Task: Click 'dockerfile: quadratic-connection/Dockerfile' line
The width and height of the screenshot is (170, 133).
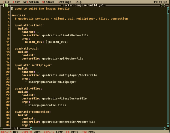Action: [58, 122]
